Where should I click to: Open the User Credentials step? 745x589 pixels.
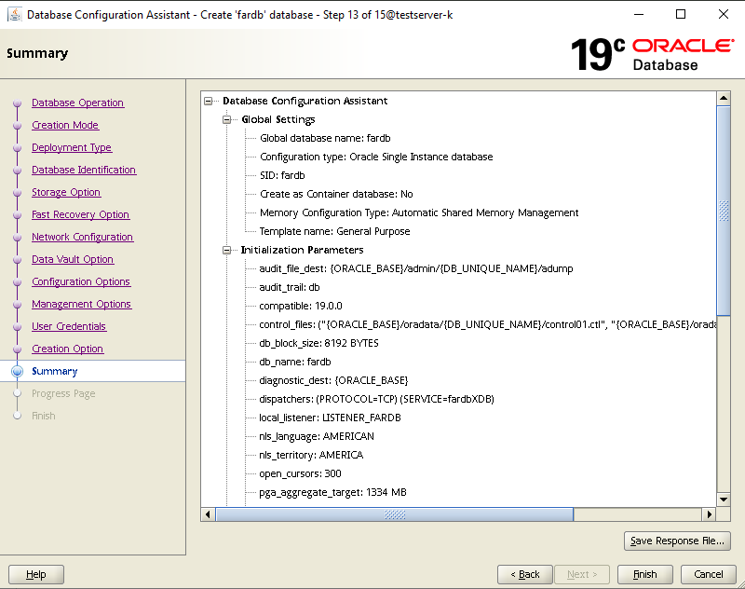[69, 326]
